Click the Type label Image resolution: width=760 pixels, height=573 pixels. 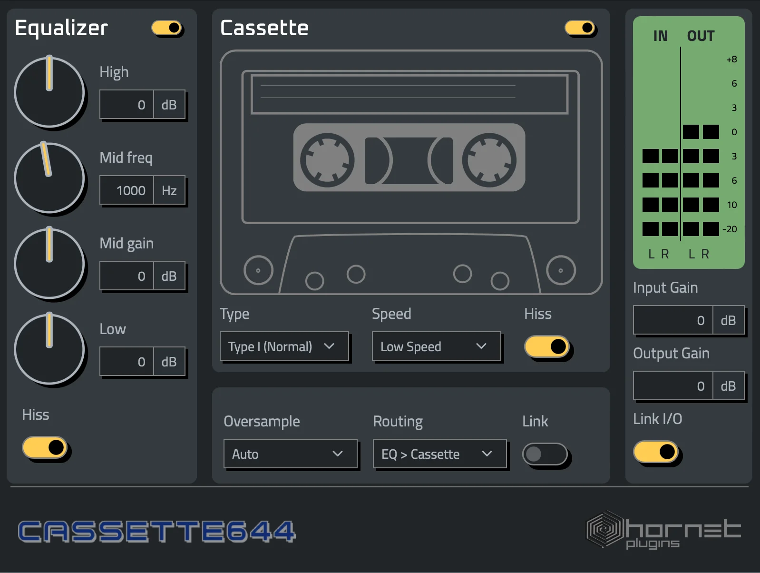[234, 314]
